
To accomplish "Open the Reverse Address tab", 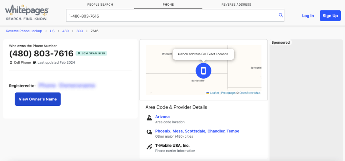I will (x=236, y=5).
